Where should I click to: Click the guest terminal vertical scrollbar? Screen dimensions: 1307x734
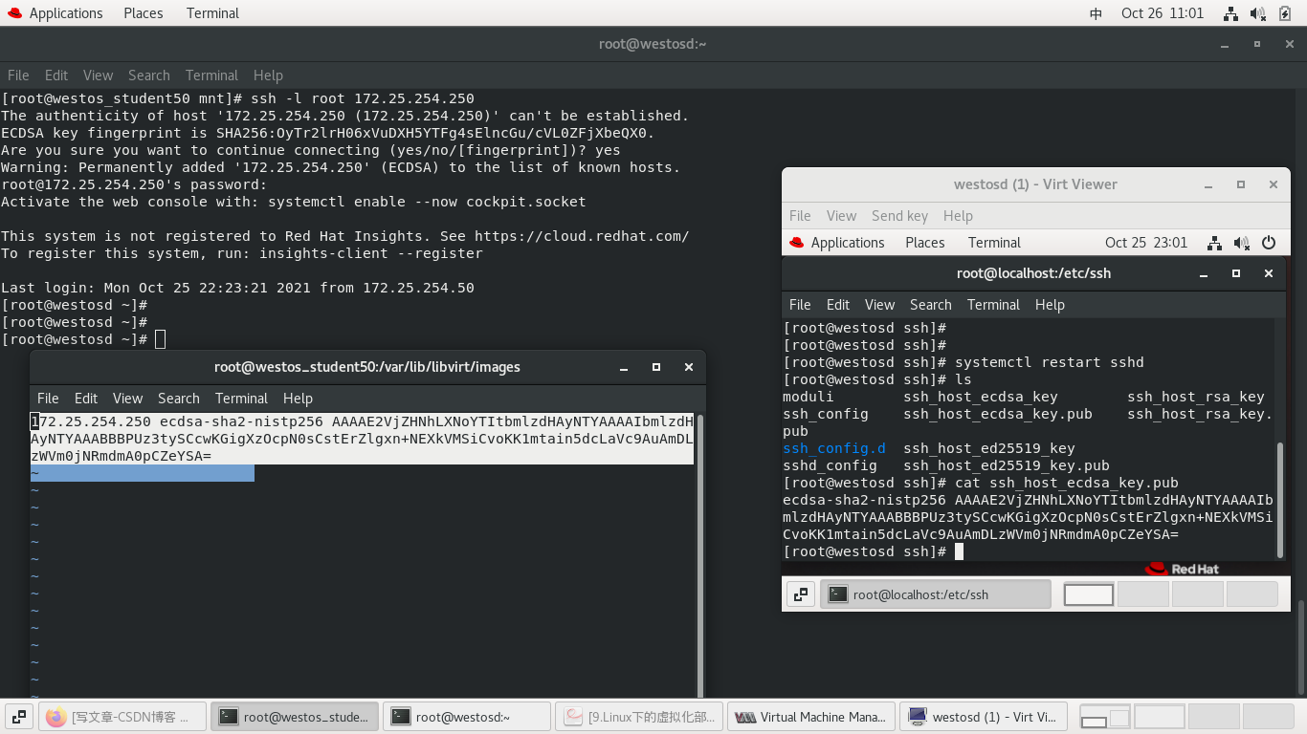pos(1281,500)
